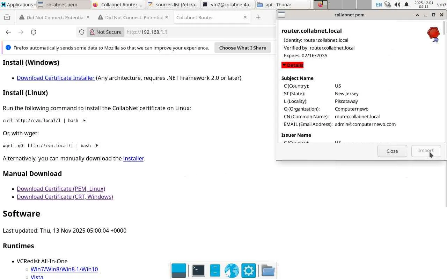Roll up the collabnet.pem window

417,15
